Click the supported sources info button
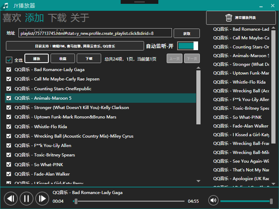This screenshot has width=279, height=209. click(75, 46)
